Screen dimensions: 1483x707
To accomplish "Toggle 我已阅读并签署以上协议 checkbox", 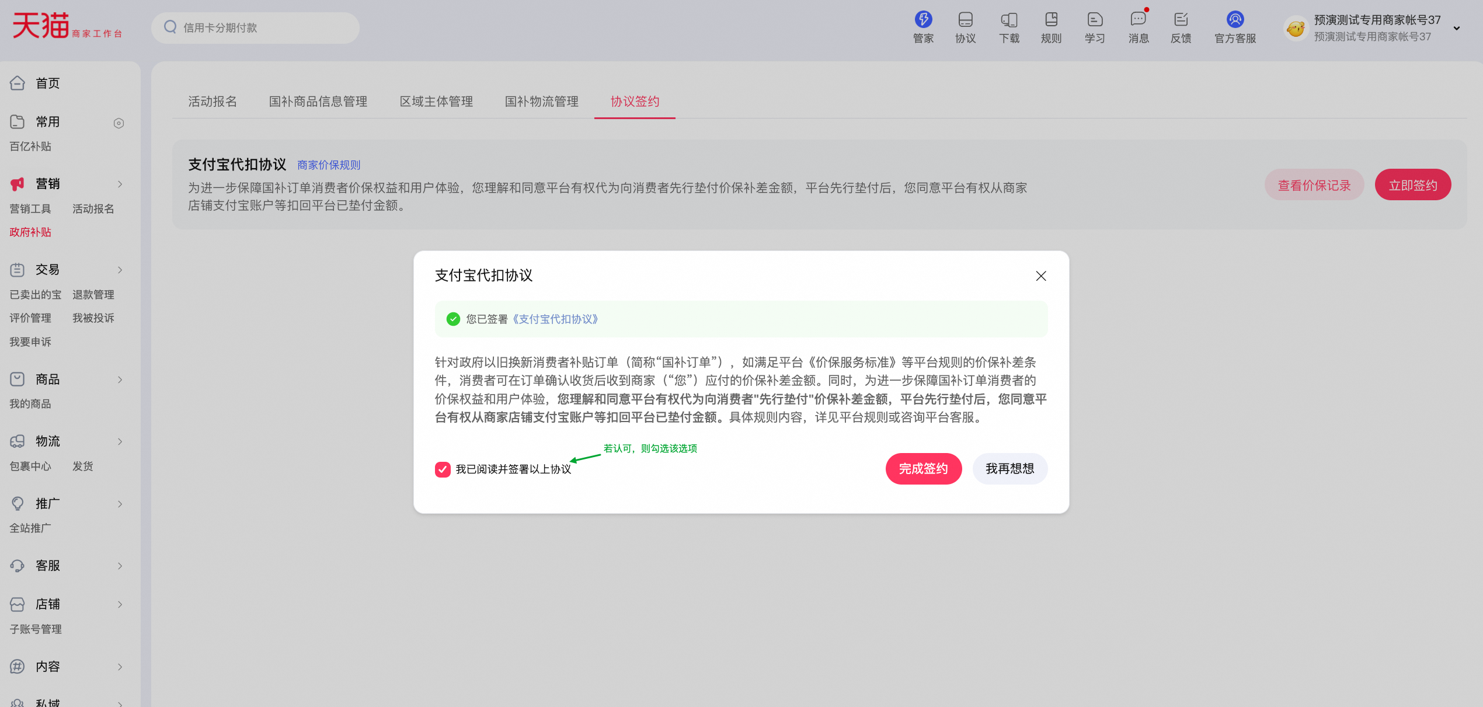I will [x=443, y=469].
